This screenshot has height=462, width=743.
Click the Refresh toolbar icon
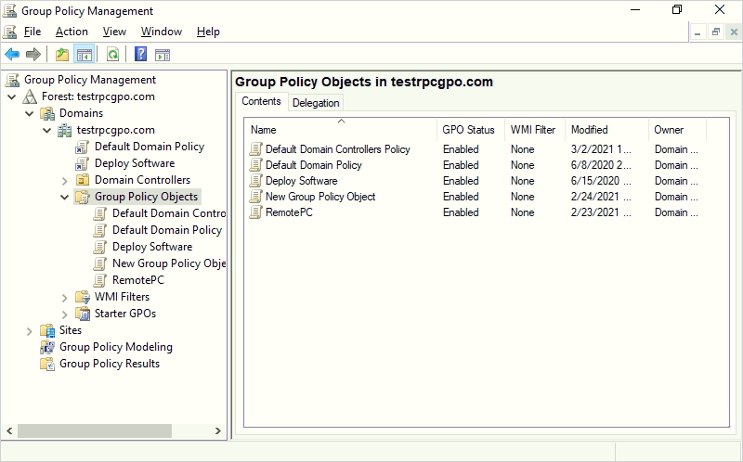click(112, 55)
